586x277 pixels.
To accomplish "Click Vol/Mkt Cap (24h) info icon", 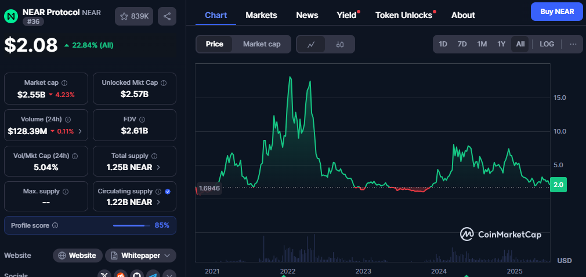I will [x=74, y=156].
